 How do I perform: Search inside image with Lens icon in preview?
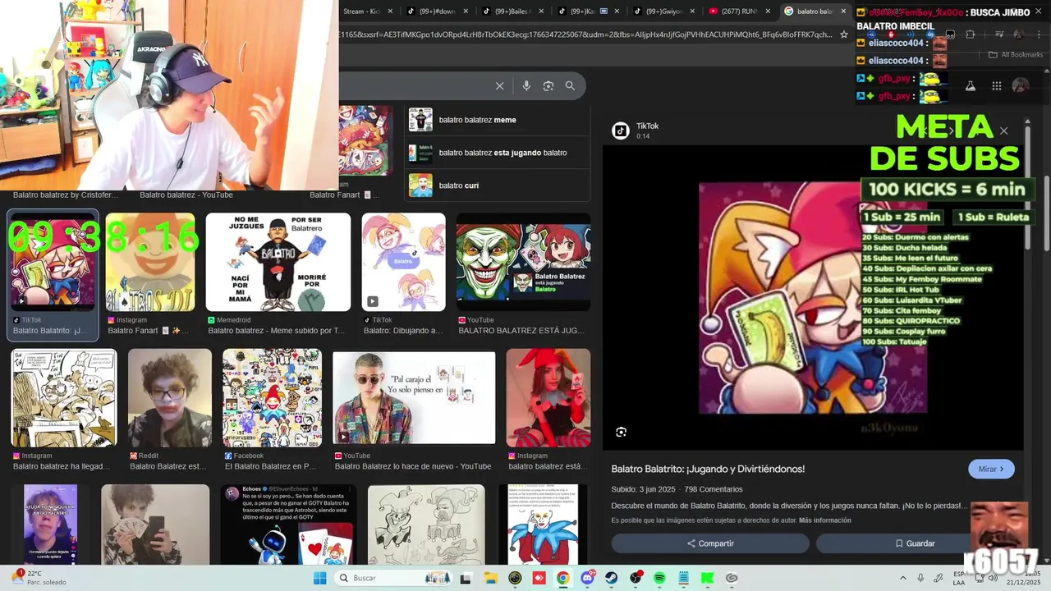(x=621, y=432)
